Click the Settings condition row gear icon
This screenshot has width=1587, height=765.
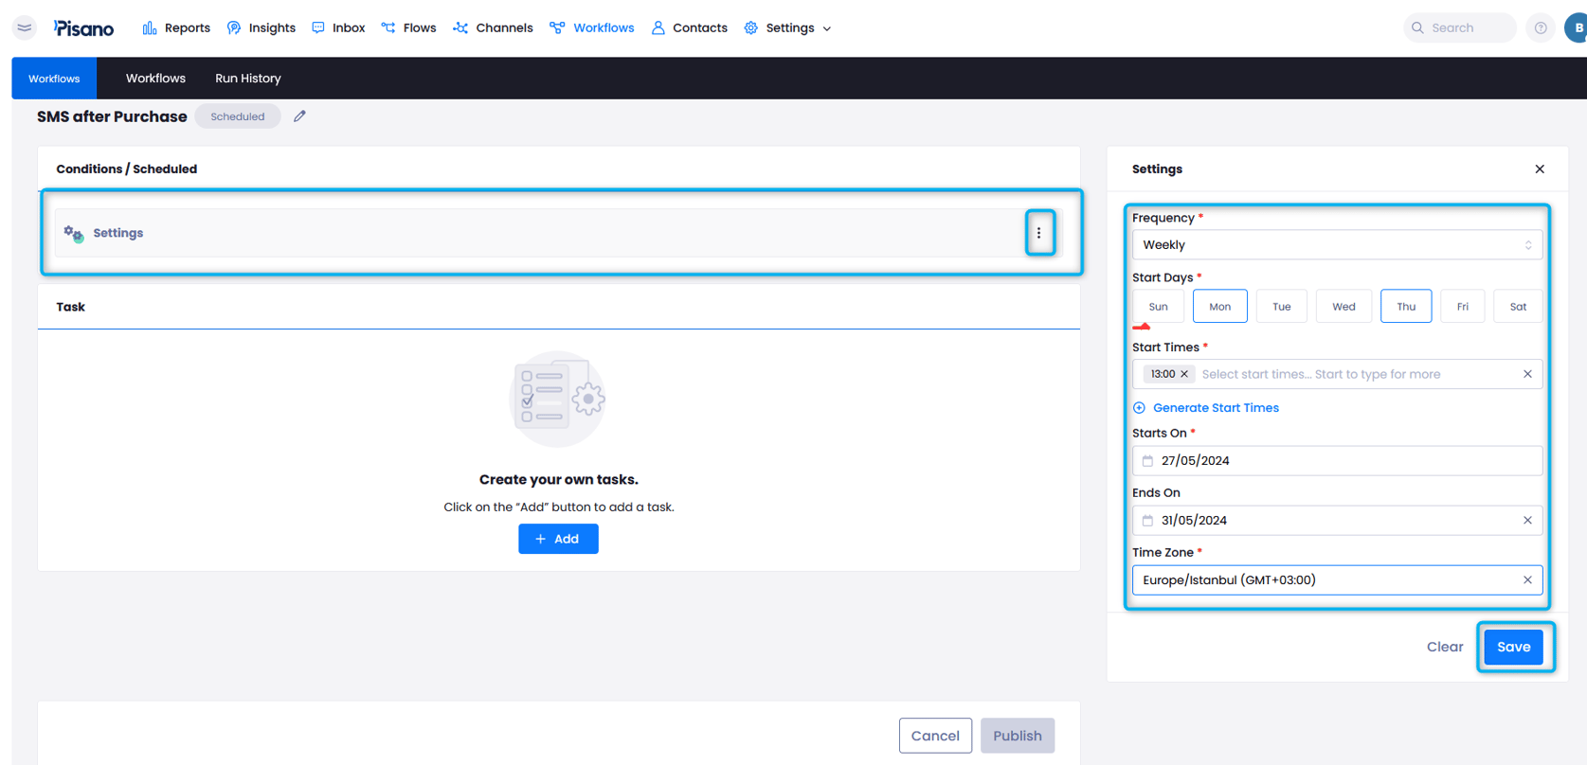coord(73,233)
